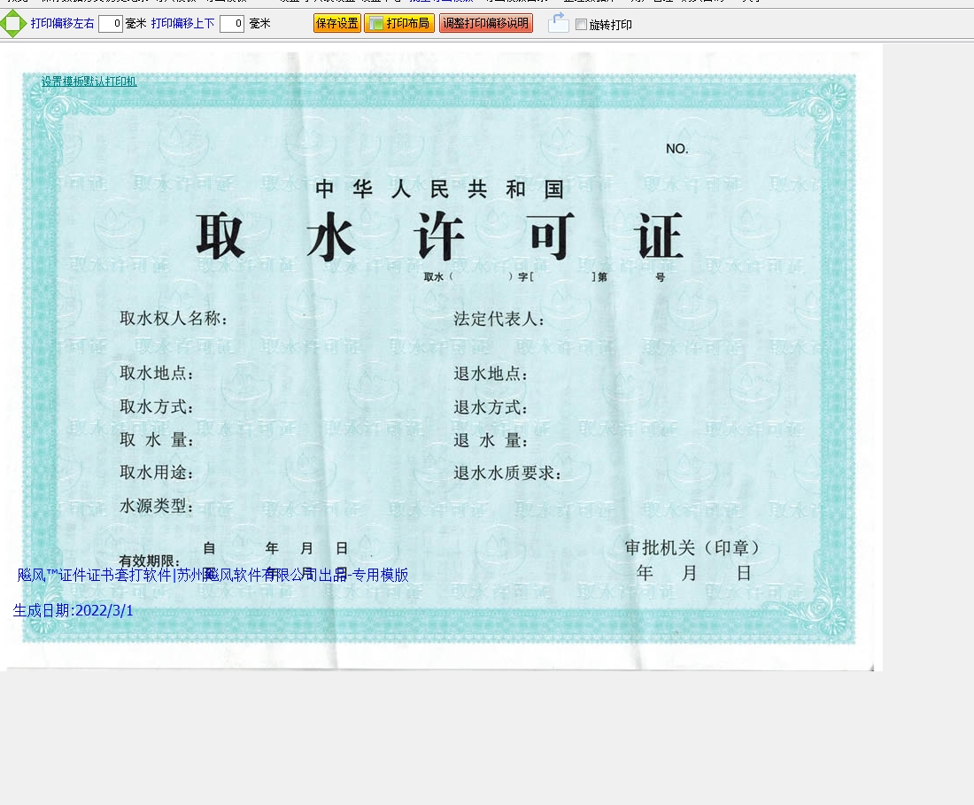The image size is (974, 805).
Task: Open the 设置模板默认打印机 link
Action: [89, 81]
